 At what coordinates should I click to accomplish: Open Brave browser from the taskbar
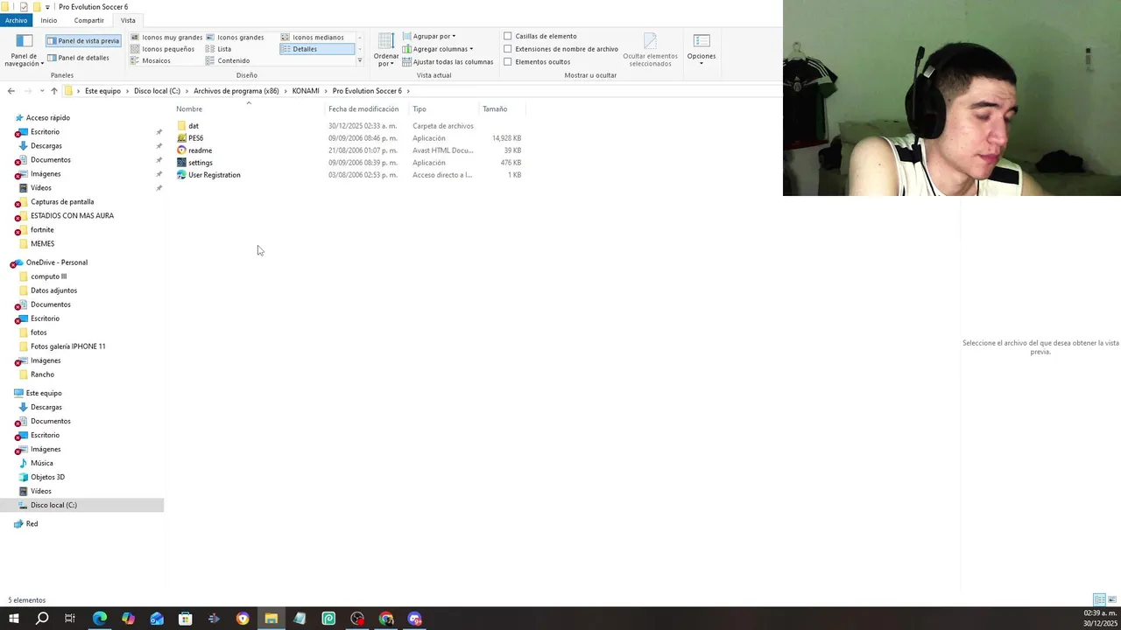pyautogui.click(x=243, y=619)
